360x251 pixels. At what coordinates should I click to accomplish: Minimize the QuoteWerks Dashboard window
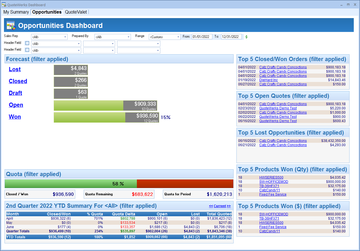[x=341, y=5]
